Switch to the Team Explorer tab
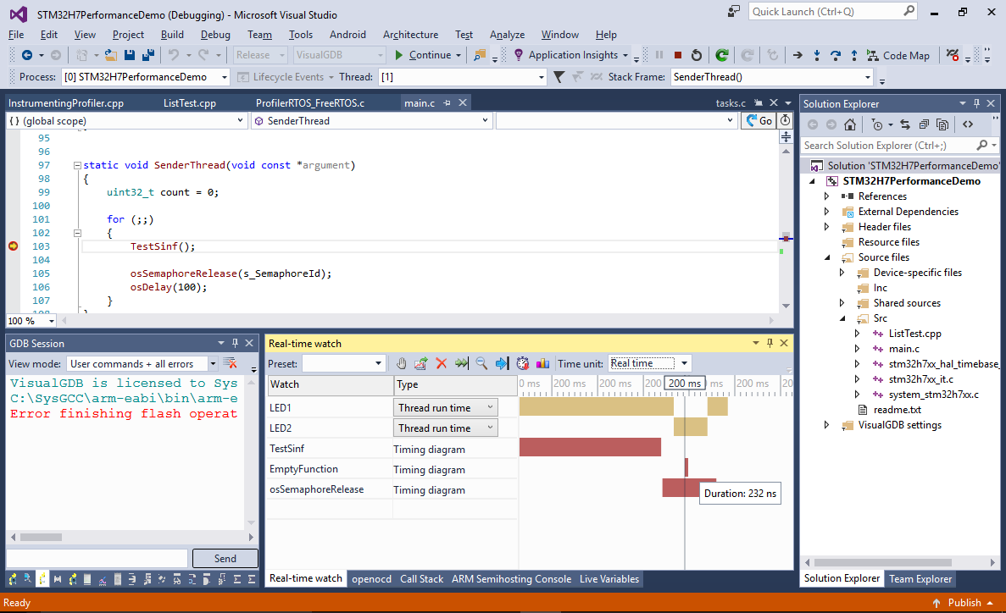Image resolution: width=1006 pixels, height=613 pixels. click(x=920, y=579)
